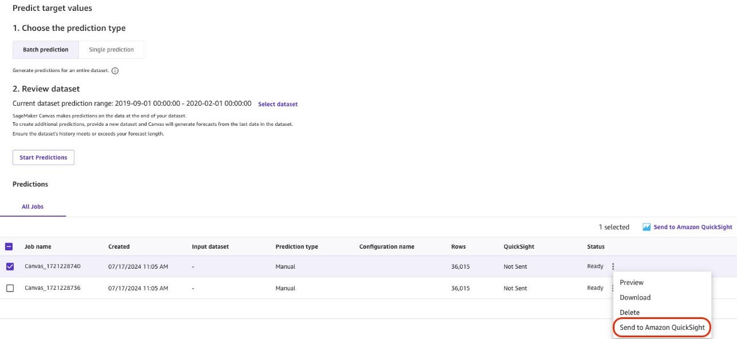Click the QuickSight column header
Viewport: 737px width, 339px height.
point(519,247)
